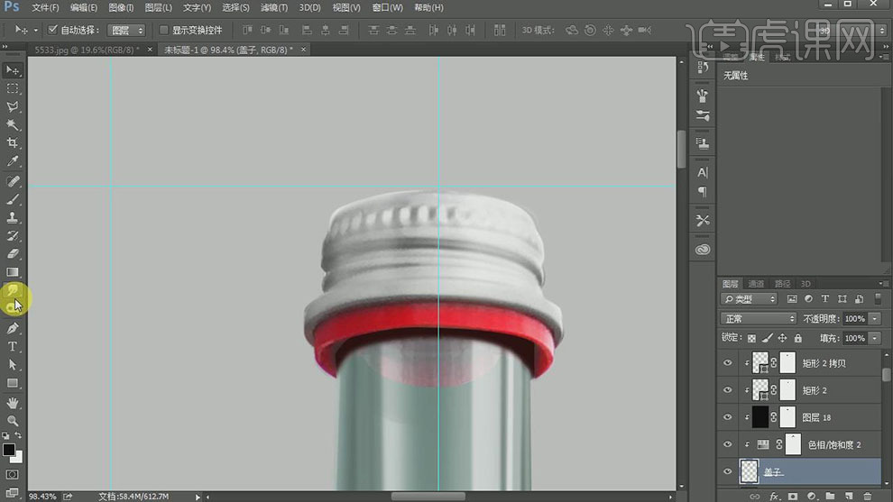Image resolution: width=893 pixels, height=502 pixels.
Task: Select the Brush tool
Action: [13, 200]
